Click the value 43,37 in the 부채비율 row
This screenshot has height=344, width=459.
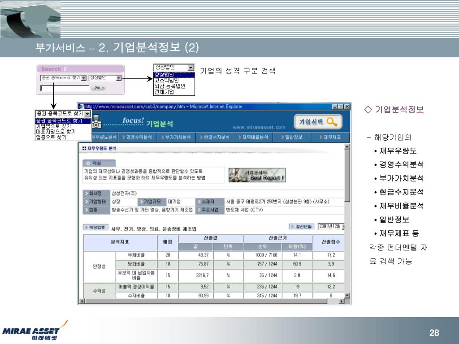pos(204,255)
